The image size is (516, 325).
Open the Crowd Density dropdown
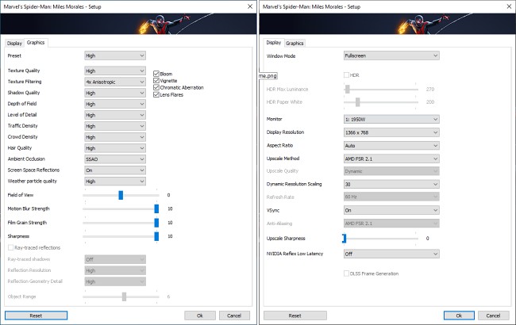tap(115, 137)
